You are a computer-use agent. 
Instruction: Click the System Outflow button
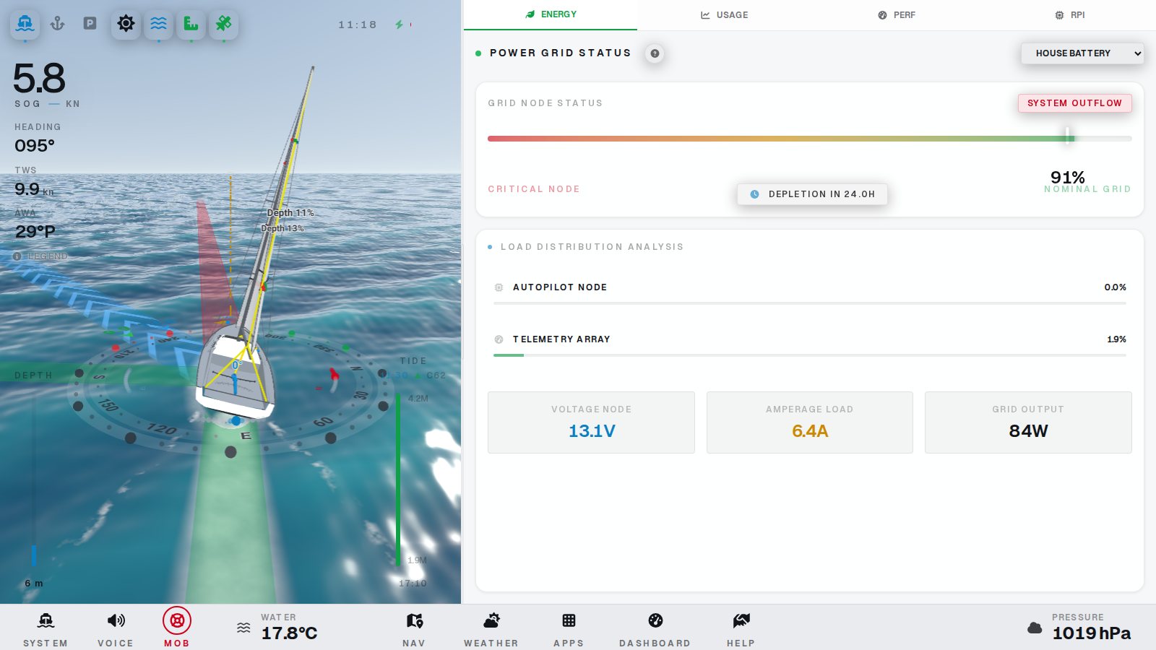point(1074,103)
